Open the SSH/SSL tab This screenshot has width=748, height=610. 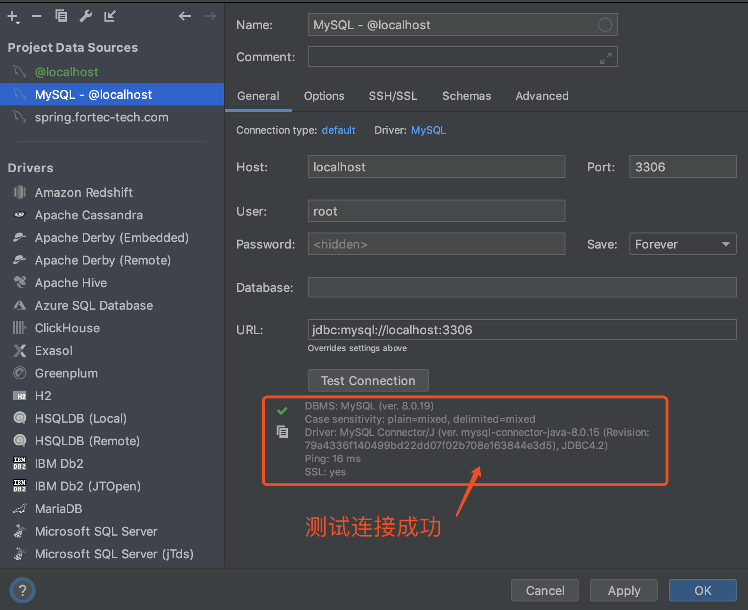click(393, 96)
